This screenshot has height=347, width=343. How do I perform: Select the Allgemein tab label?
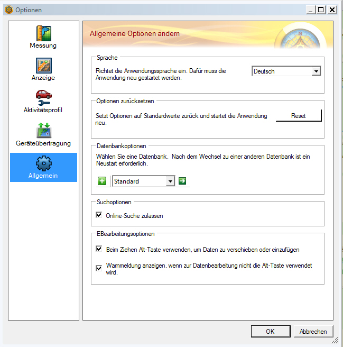43,176
